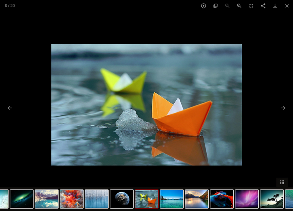Open the silhouetted tree thumbnail
This screenshot has width=293, height=211.
click(x=272, y=199)
